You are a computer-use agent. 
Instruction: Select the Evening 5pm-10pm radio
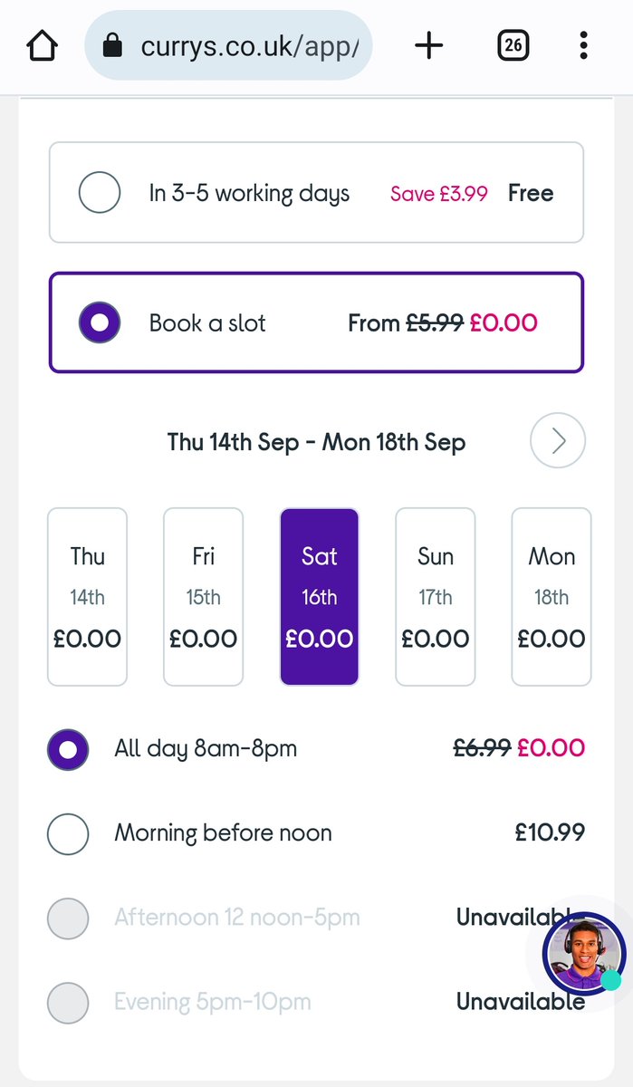pyautogui.click(x=68, y=1003)
